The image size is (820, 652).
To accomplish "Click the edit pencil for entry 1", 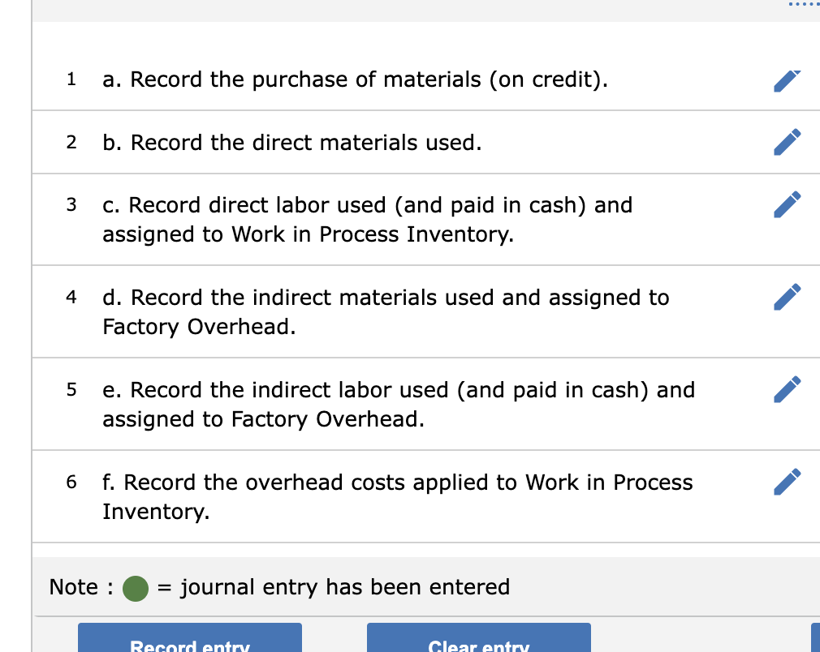I will [x=787, y=79].
